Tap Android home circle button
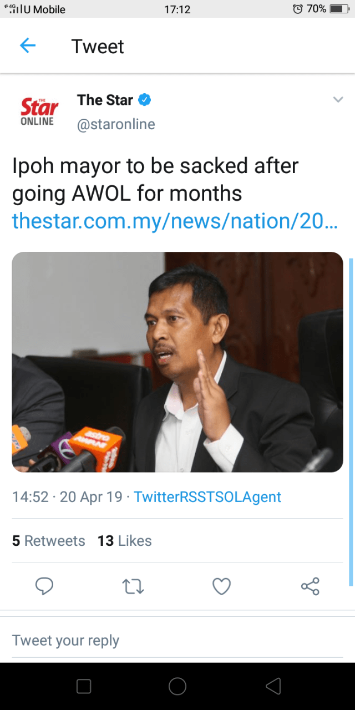Image resolution: width=355 pixels, height=710 pixels. [x=177, y=686]
